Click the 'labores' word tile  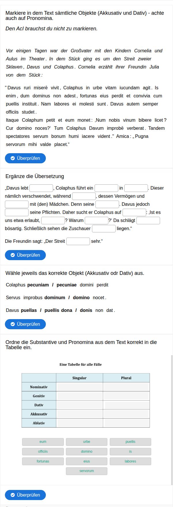(130, 461)
